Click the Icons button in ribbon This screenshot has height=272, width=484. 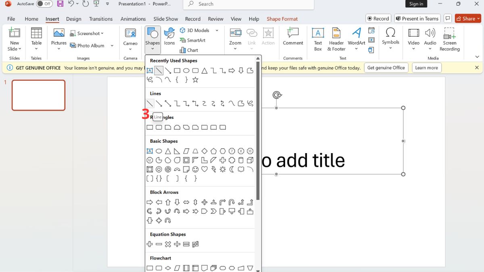point(169,37)
